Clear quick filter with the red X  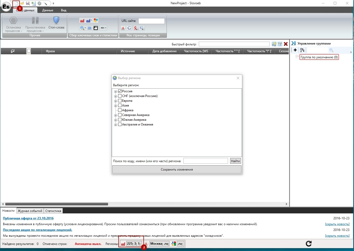coord(286,44)
